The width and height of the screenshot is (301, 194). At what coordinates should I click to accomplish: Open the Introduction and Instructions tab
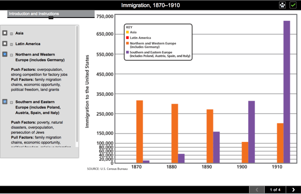(34, 14)
